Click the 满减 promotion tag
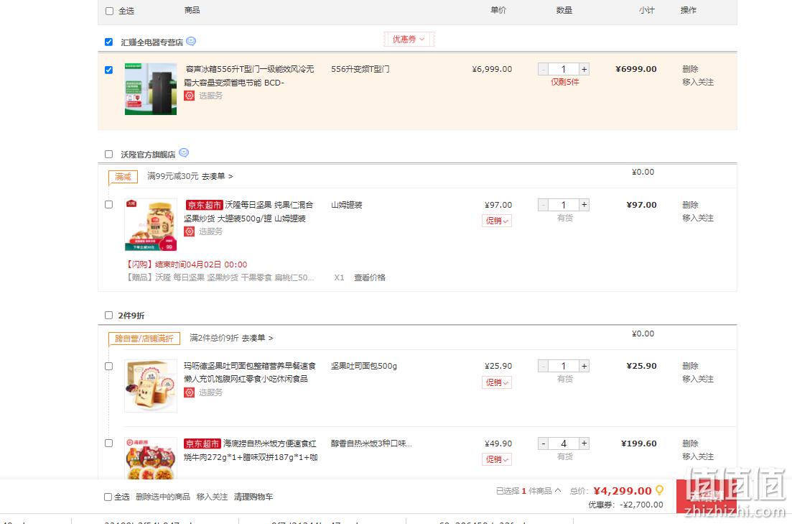Viewport: 792px width, 524px height. 123,177
